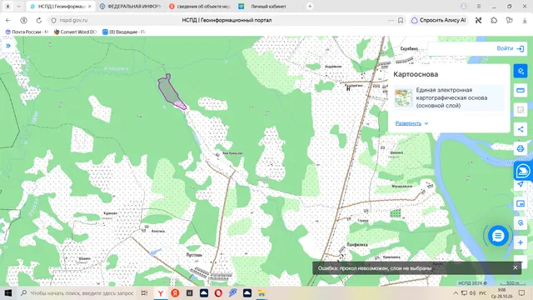Open the taskbar clock and date
Image resolution: width=533 pixels, height=300 pixels.
[501, 292]
